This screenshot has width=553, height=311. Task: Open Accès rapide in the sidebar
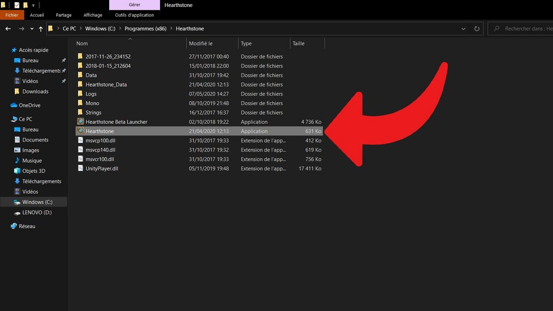pyautogui.click(x=33, y=50)
